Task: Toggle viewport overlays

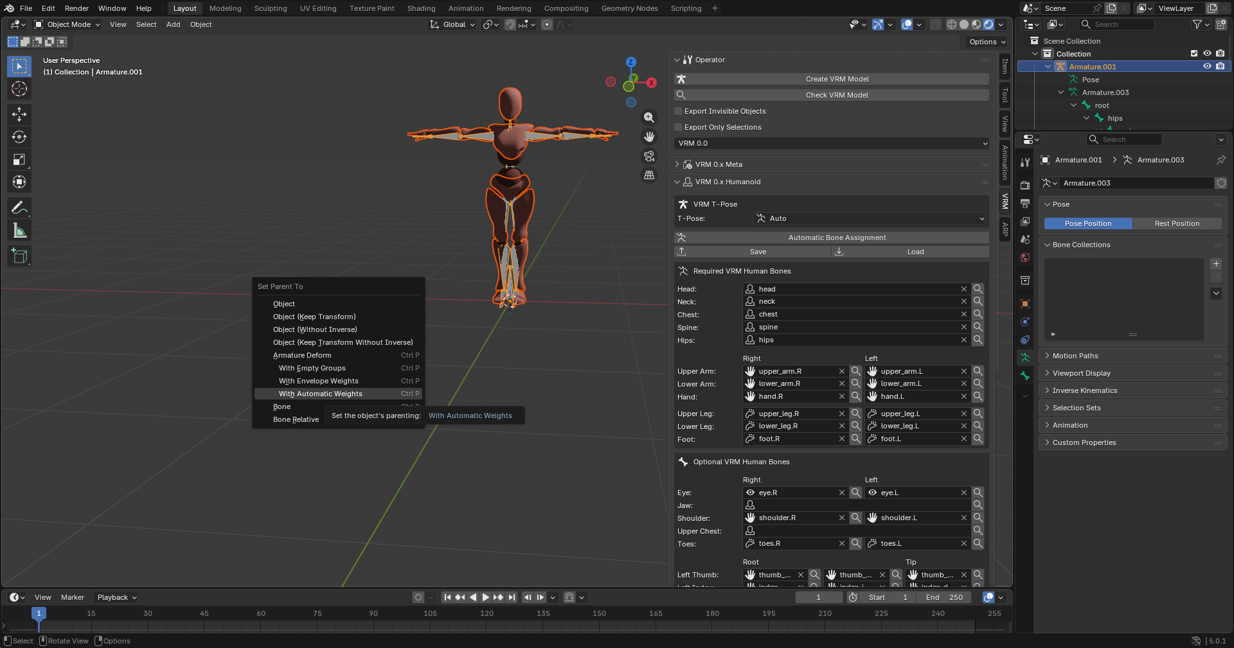Action: [907, 24]
